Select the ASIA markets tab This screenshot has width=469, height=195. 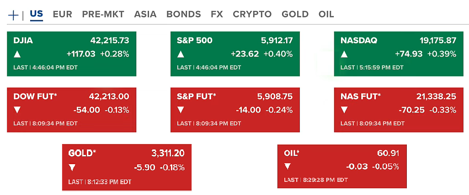145,14
